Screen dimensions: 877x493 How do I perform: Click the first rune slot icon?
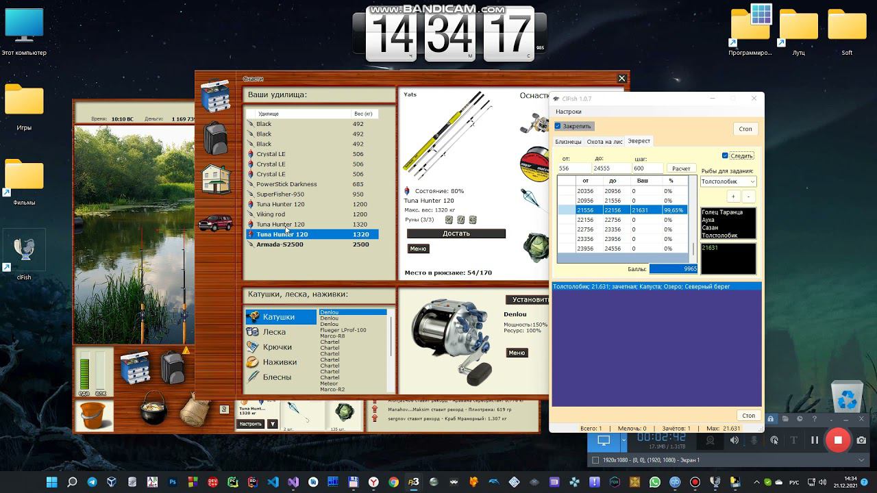(449, 220)
